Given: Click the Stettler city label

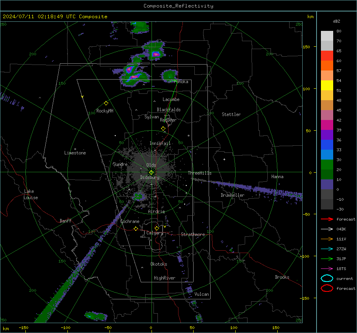Looking at the screenshot, I should point(231,114).
